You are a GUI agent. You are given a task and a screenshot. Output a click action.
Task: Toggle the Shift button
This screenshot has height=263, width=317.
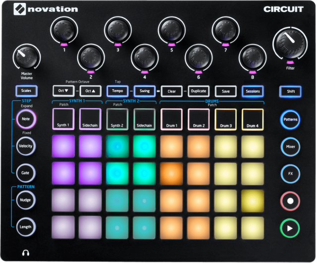click(290, 91)
